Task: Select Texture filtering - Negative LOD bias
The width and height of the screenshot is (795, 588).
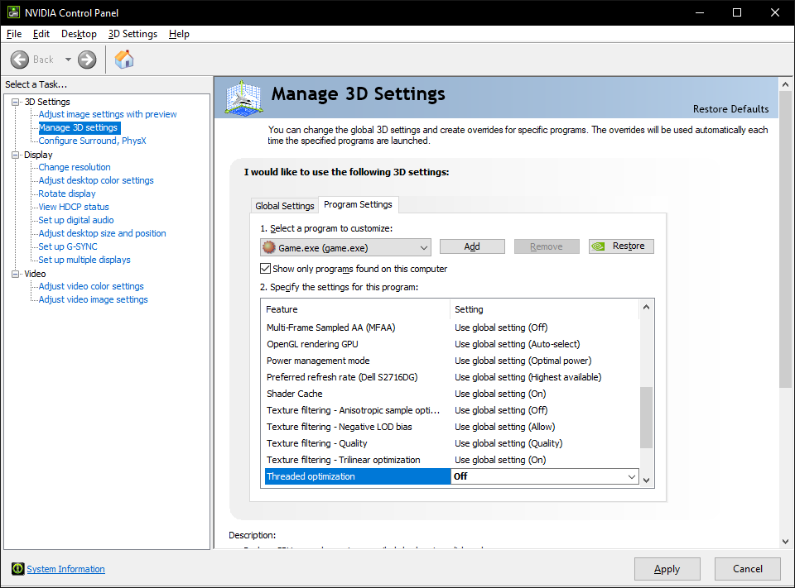Action: point(451,427)
